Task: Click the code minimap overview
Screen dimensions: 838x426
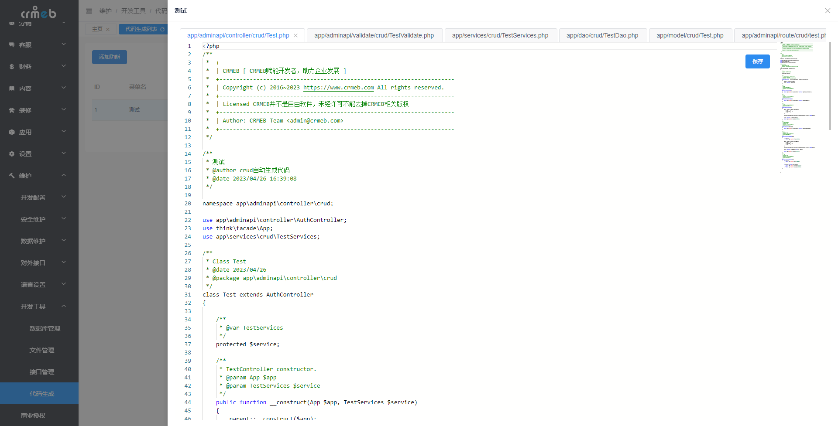Action: [x=798, y=107]
